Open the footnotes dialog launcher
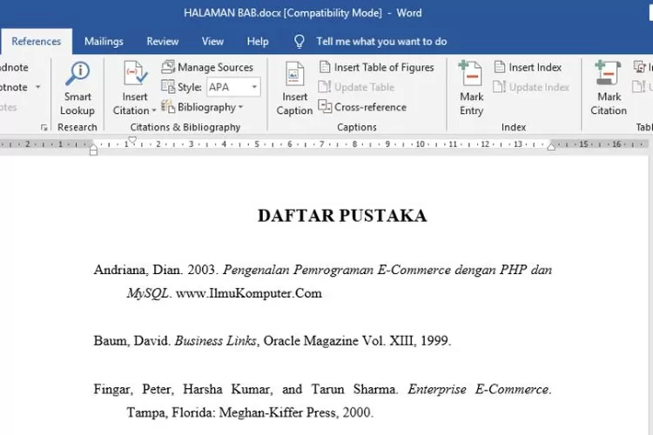653x435 pixels. (x=44, y=128)
